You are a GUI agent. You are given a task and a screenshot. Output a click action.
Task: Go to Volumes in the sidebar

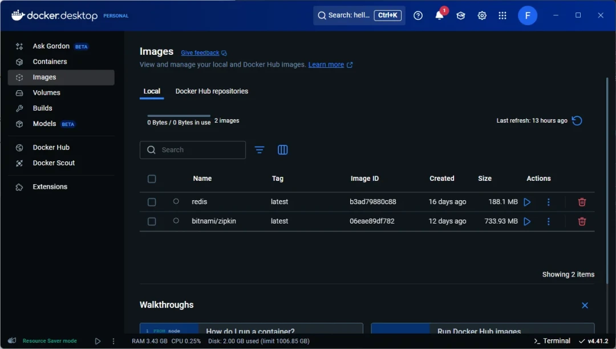pos(61,92)
